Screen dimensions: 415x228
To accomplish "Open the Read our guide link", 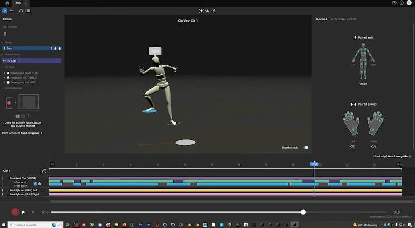I will (x=32, y=133).
